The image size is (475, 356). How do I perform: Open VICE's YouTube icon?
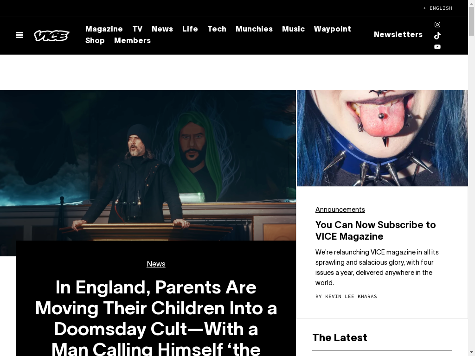[437, 47]
